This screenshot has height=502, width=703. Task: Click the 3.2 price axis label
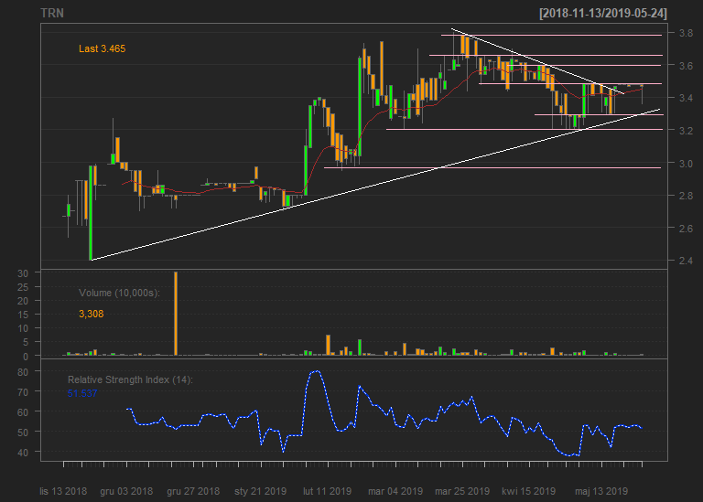[686, 131]
